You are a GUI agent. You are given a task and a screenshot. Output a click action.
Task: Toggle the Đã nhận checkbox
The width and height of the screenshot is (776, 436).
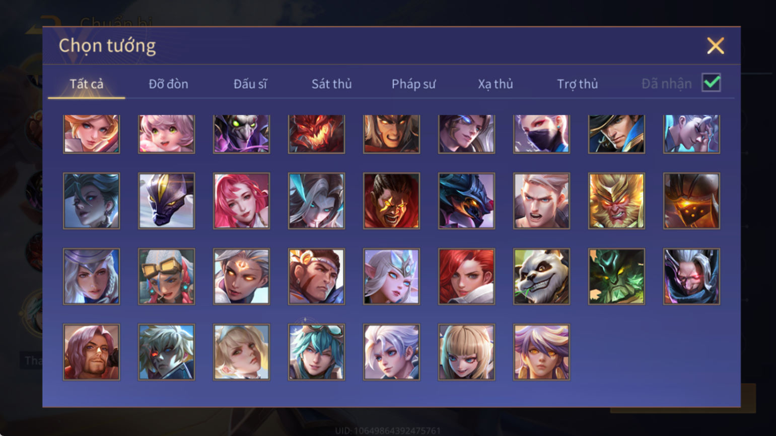tap(711, 83)
